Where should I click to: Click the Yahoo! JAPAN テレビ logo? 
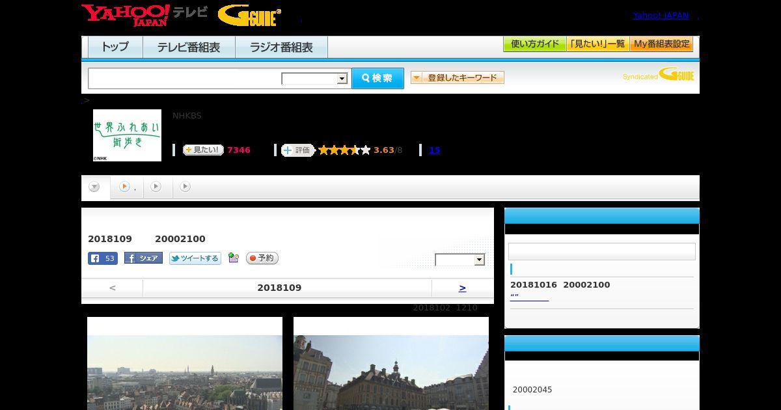144,15
